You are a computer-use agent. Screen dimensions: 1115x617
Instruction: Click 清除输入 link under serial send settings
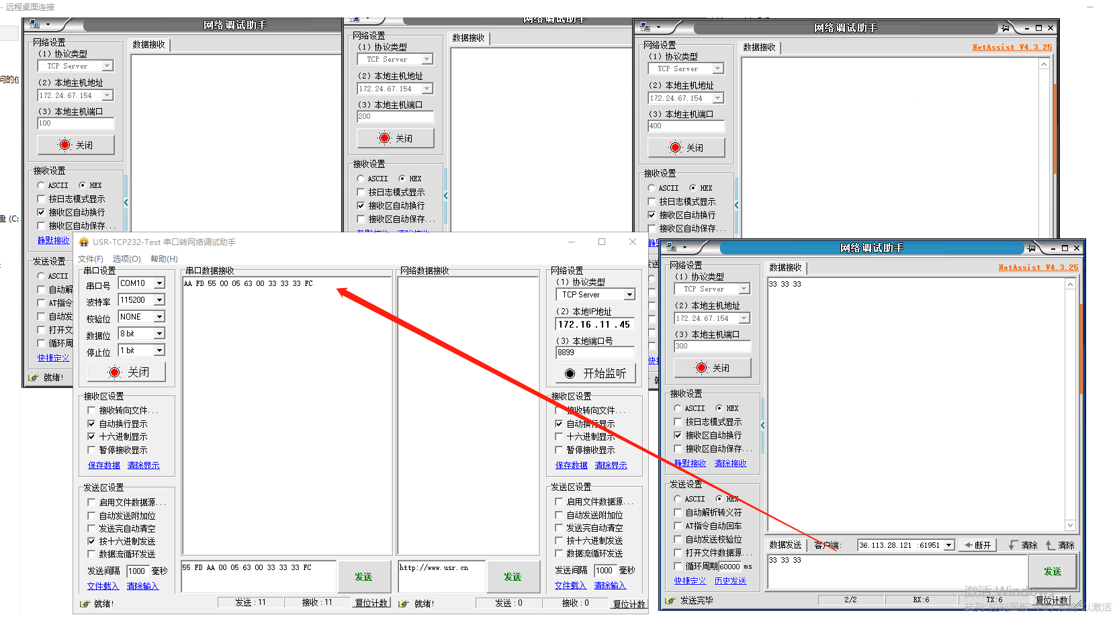pyautogui.click(x=143, y=586)
